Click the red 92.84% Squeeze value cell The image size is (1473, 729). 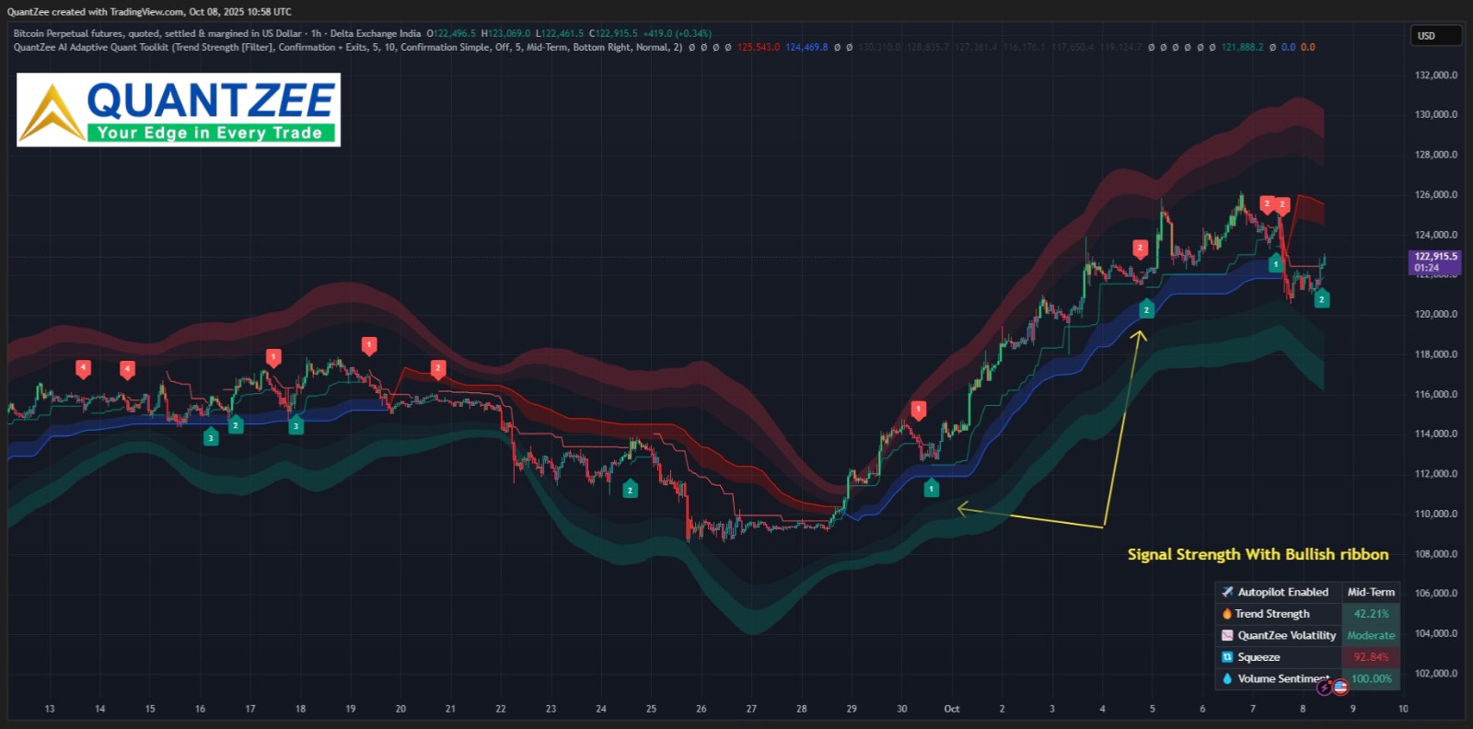1371,657
